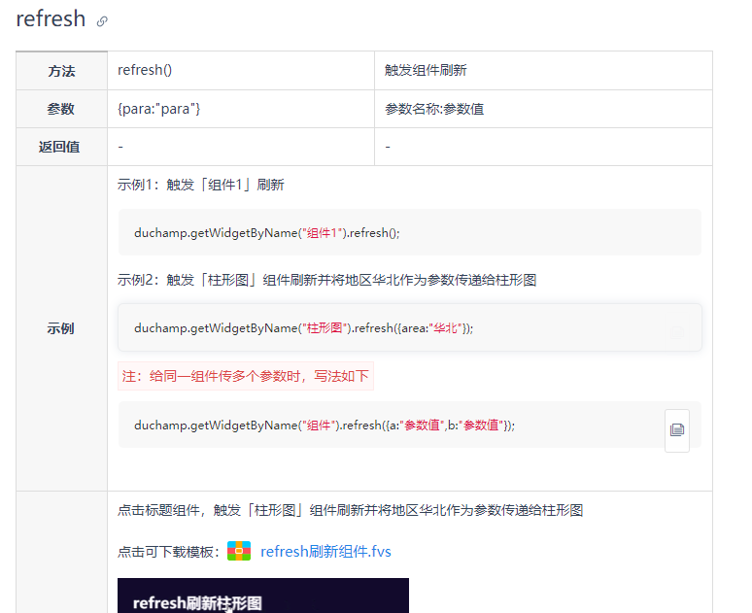This screenshot has width=752, height=613.
Task: Click the 参数名称:参数值 cell
Action: tap(543, 109)
